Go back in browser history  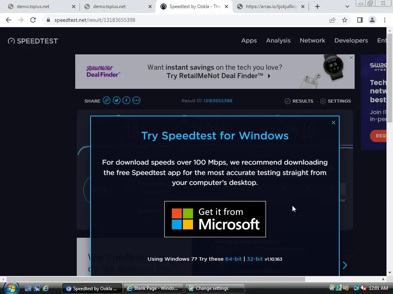[x=8, y=20]
